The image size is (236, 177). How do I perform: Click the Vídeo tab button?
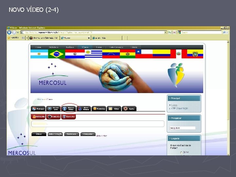114,109
